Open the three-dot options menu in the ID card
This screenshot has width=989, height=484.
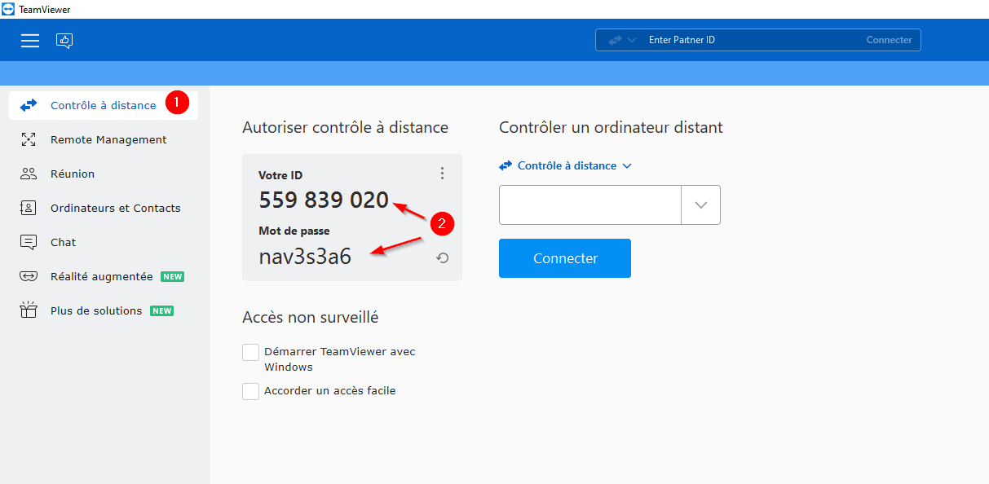442,173
